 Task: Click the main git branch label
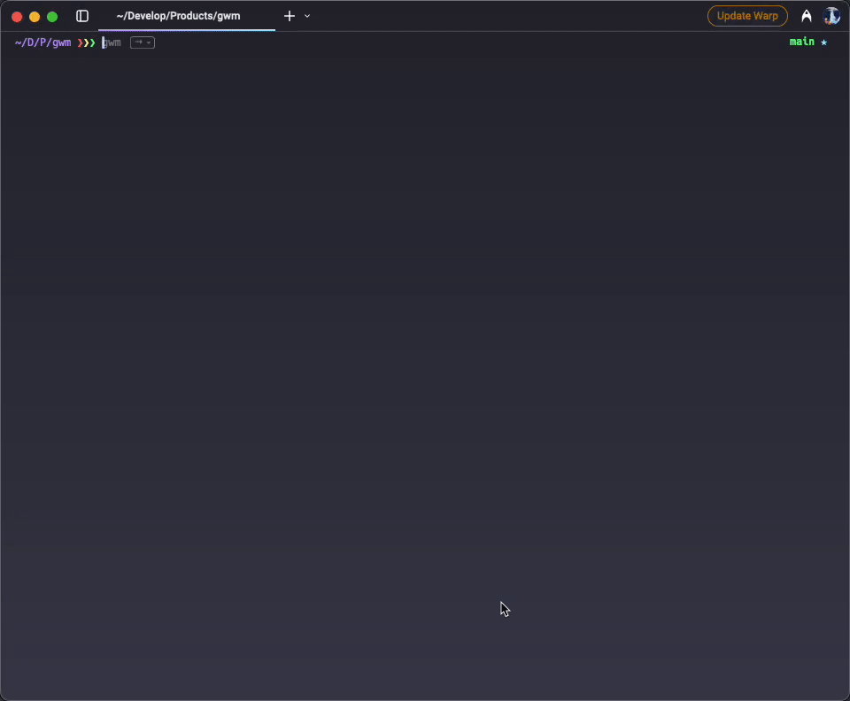802,42
